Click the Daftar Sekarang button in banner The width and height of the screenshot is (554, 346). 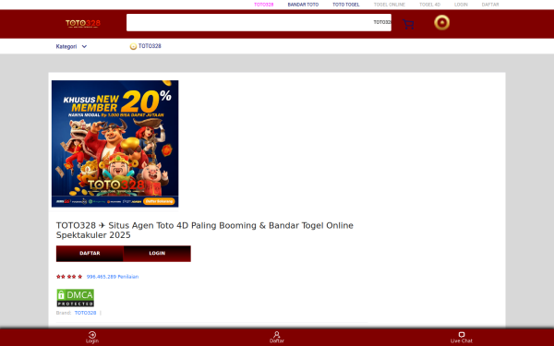(159, 201)
